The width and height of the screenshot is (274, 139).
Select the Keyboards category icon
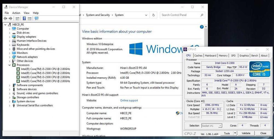point(14,45)
